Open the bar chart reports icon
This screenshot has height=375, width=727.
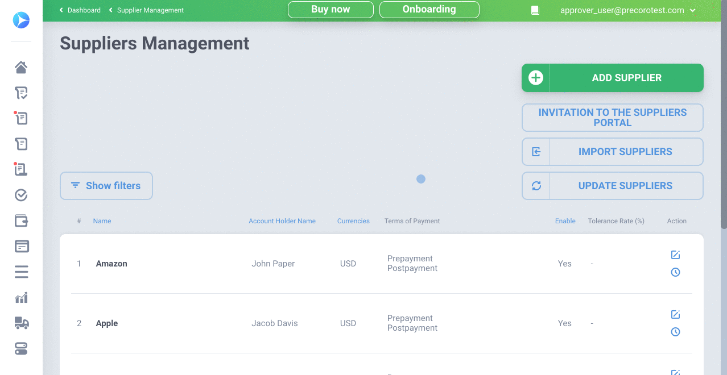click(x=21, y=298)
